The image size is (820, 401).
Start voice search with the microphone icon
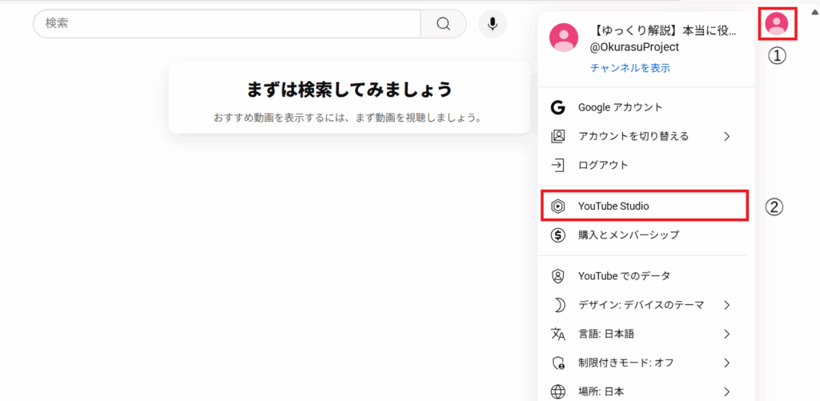click(492, 23)
